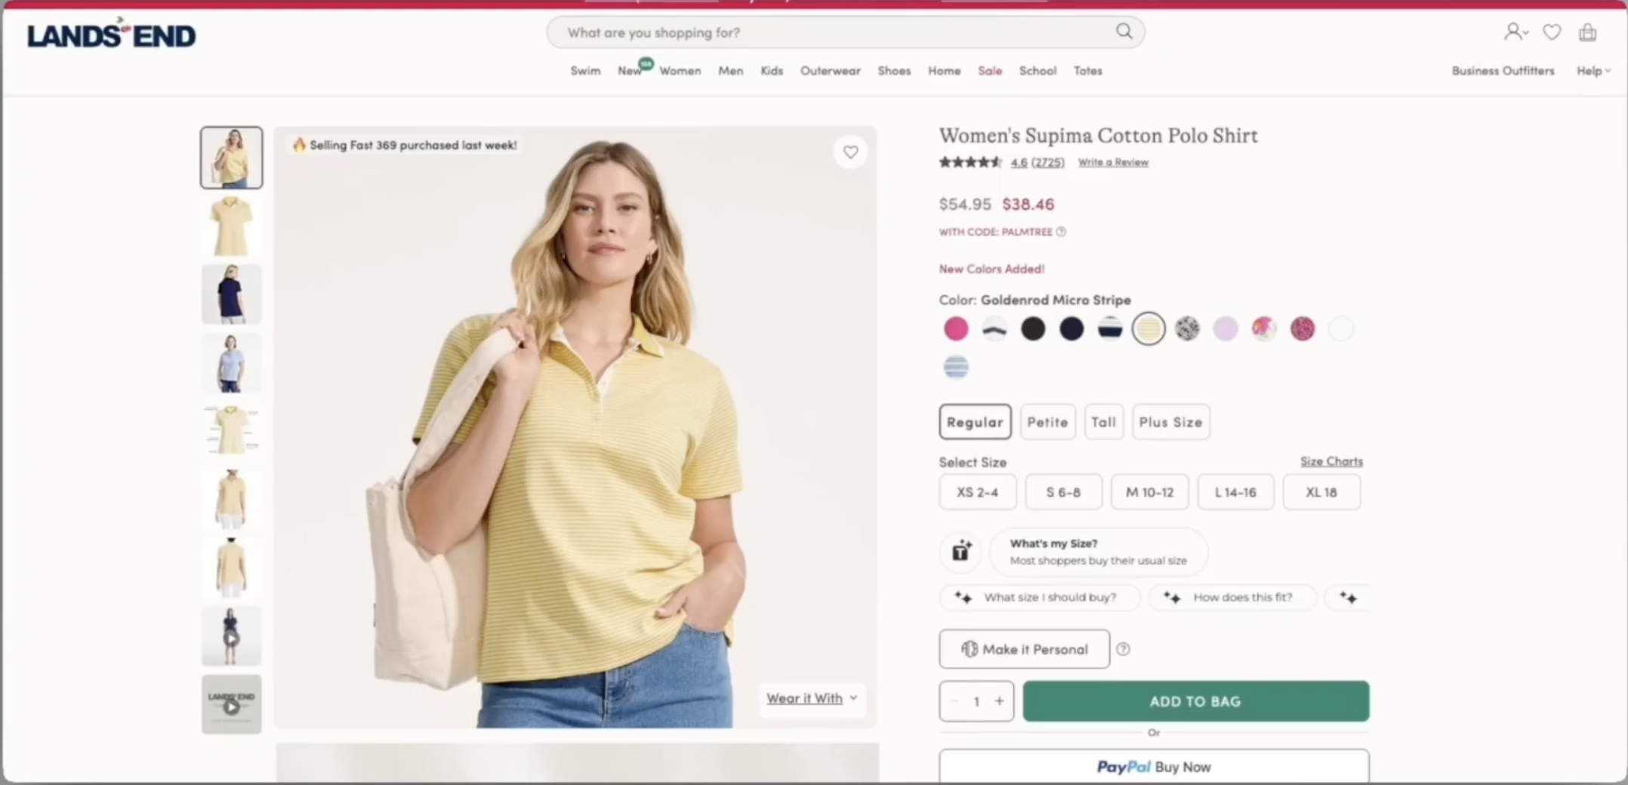
Task: Select the Tall fit option
Action: pos(1103,422)
